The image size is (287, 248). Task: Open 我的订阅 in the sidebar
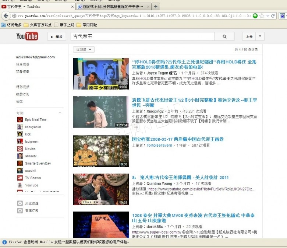coord(23,94)
